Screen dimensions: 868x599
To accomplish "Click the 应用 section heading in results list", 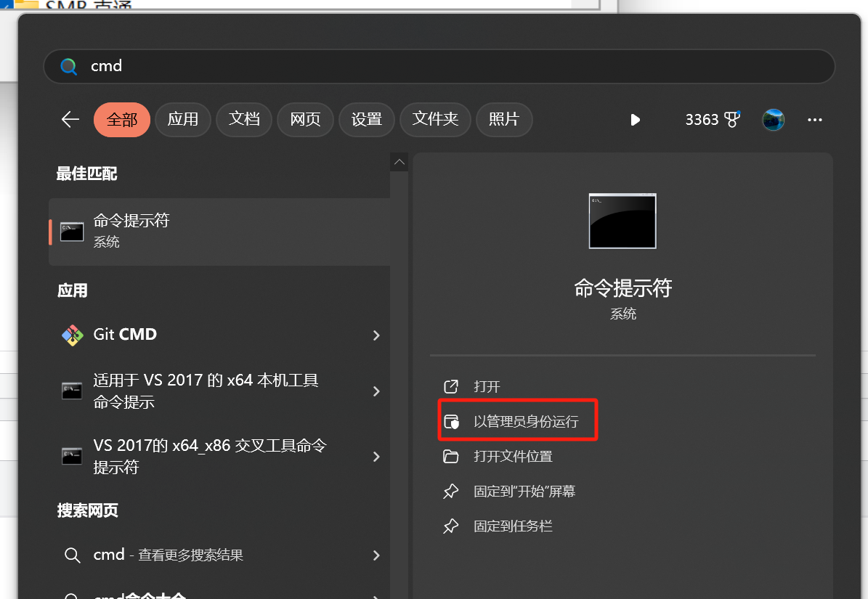I will [x=73, y=290].
